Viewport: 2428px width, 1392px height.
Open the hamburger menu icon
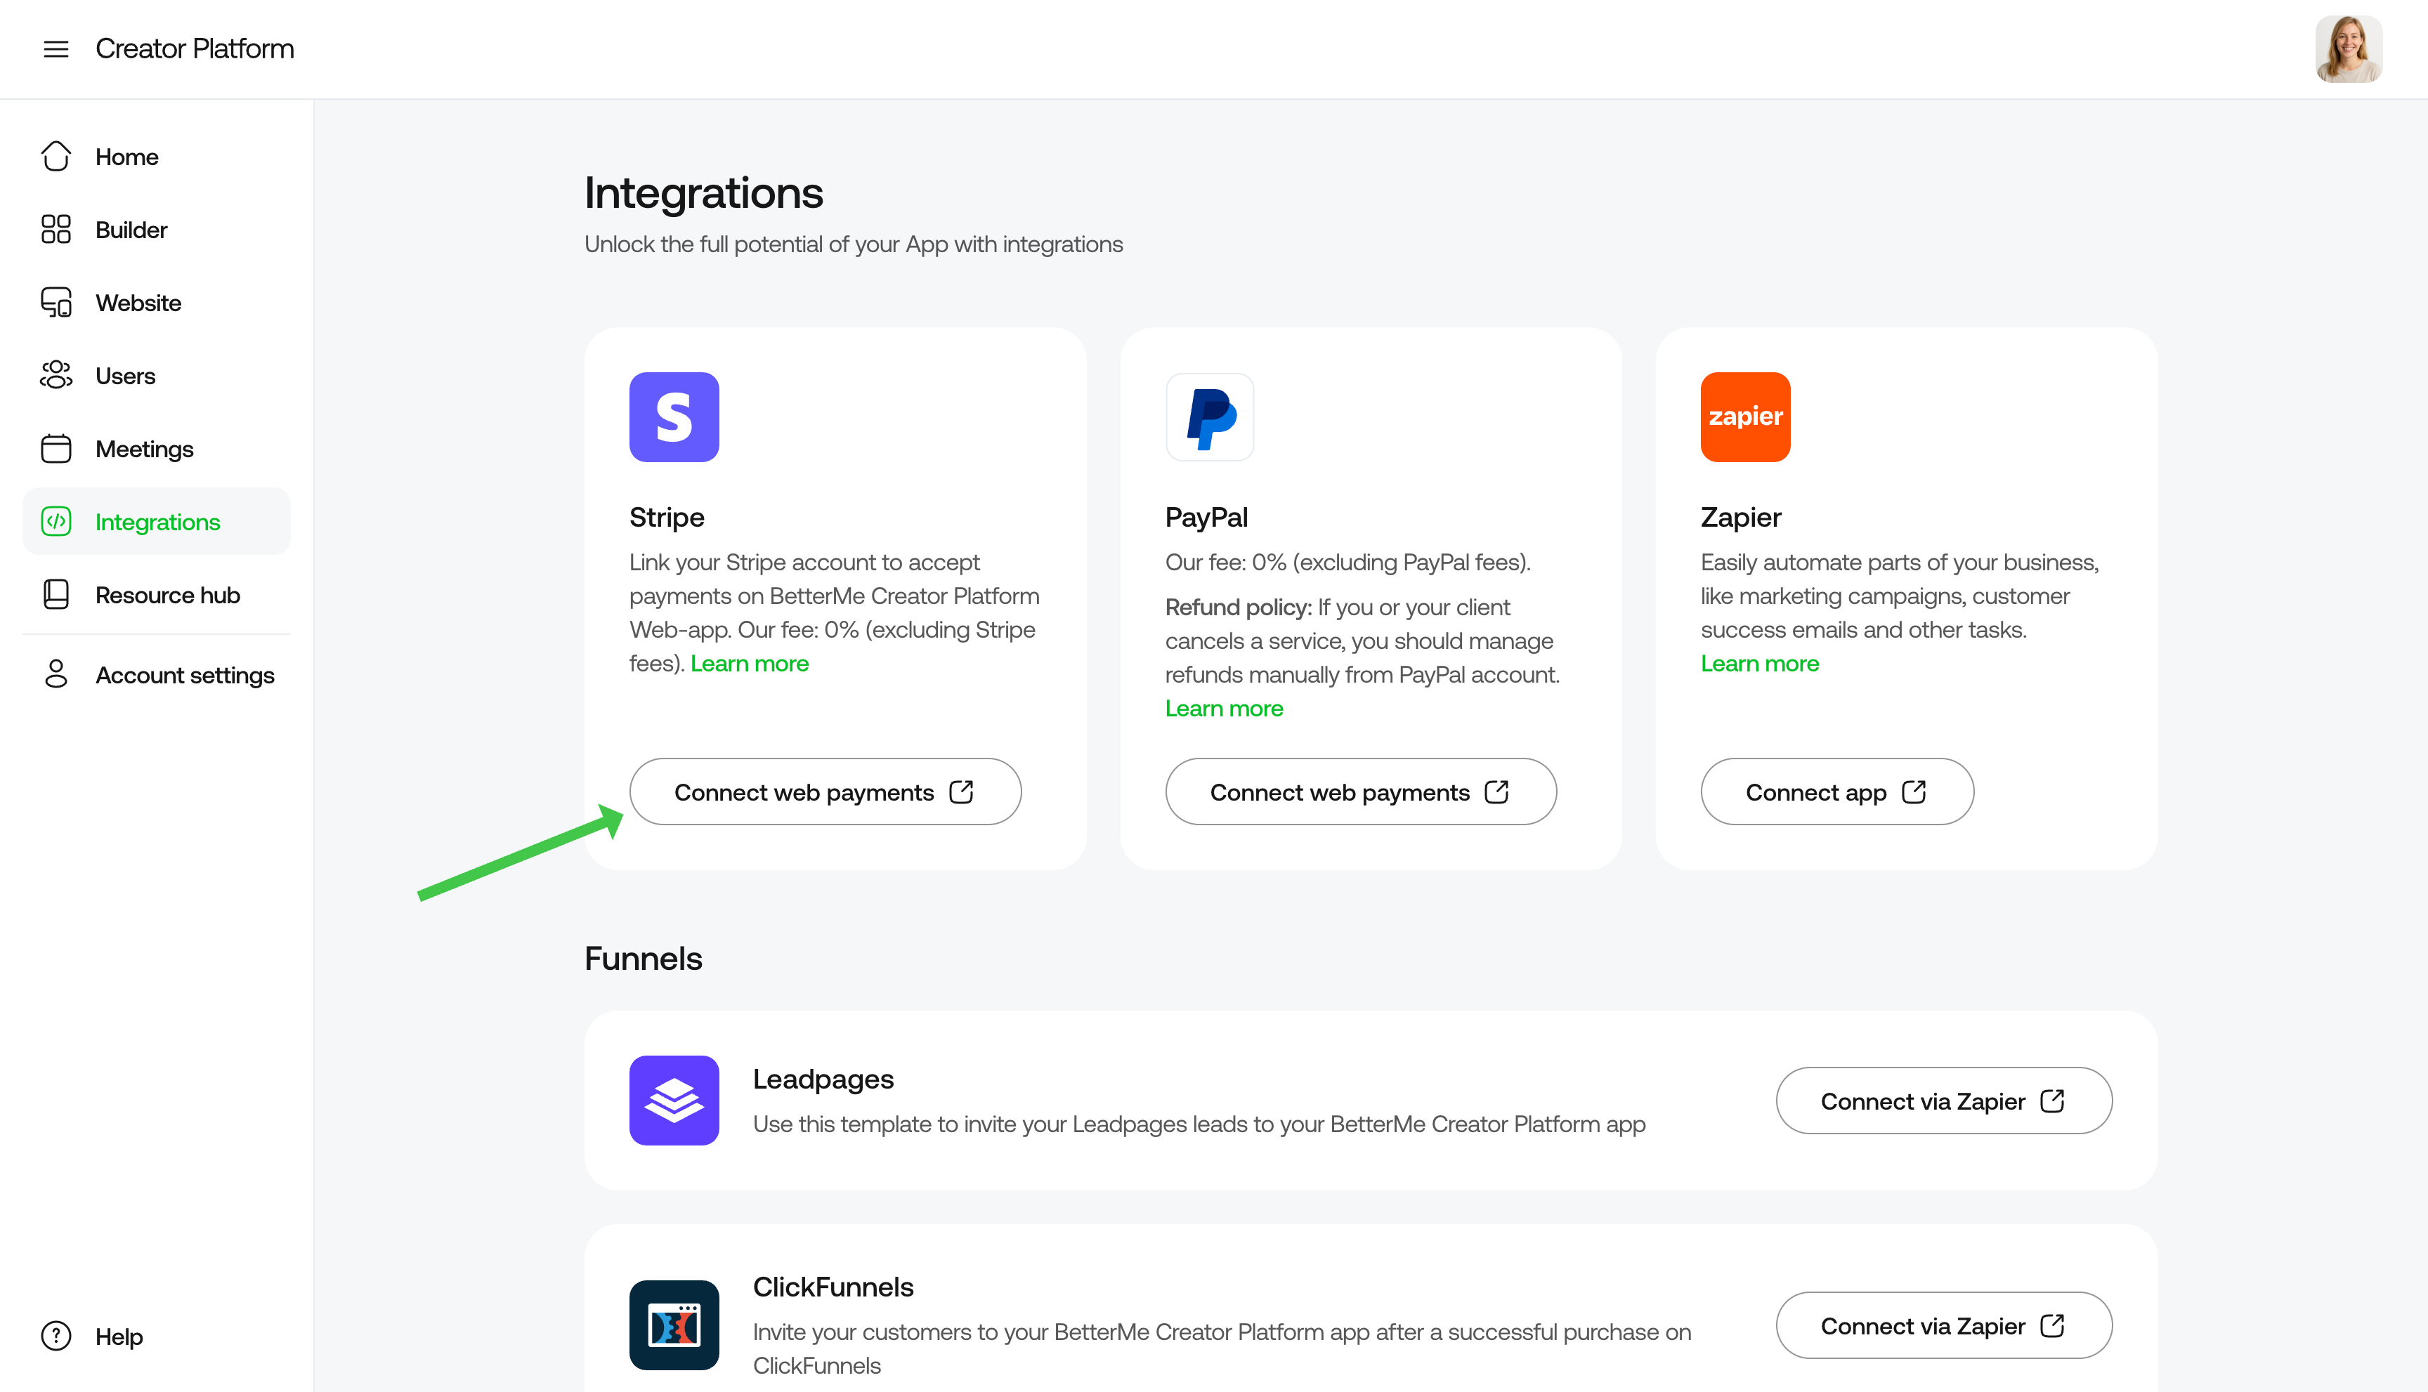coord(56,48)
